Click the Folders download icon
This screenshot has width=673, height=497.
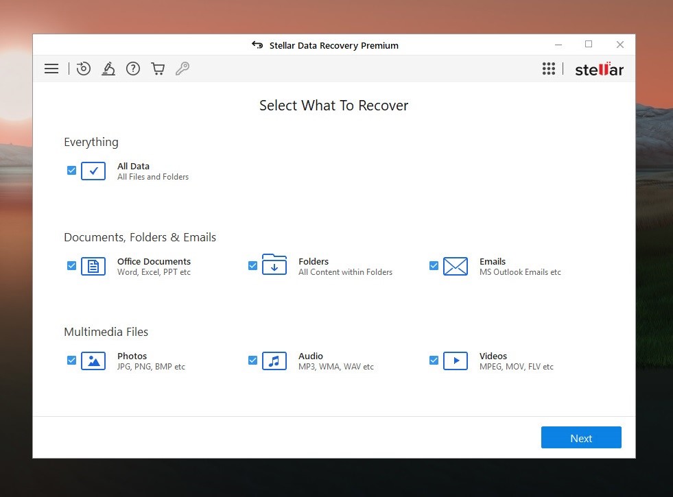click(x=274, y=265)
